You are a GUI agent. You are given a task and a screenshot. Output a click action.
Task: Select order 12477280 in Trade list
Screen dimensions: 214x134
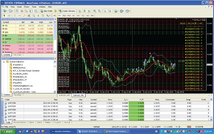[106, 103]
